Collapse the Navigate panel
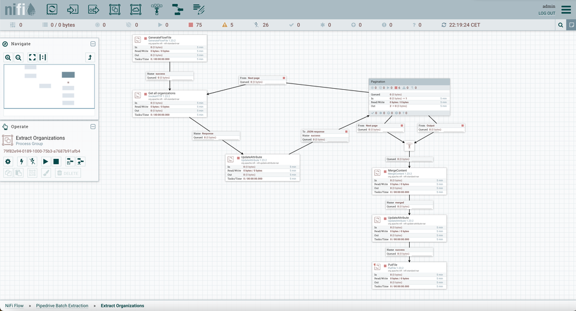Screen dimensions: 576x311 (93, 44)
